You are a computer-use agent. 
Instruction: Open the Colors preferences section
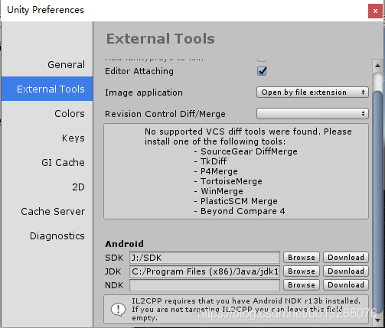[x=70, y=113]
